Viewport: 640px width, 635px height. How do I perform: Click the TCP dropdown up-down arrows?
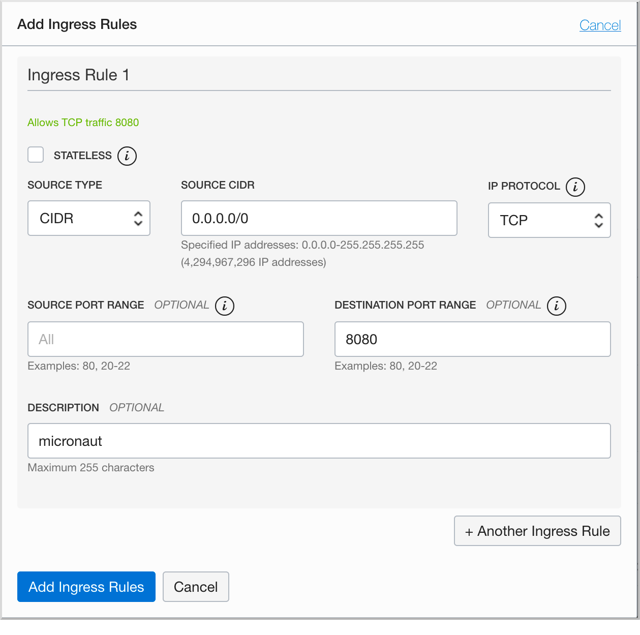599,220
